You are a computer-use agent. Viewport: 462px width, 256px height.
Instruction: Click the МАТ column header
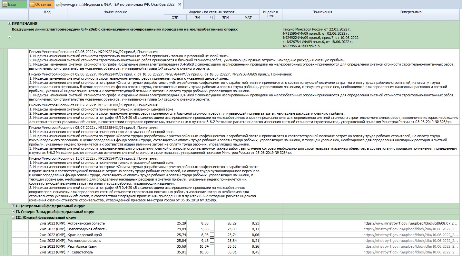click(x=248, y=18)
